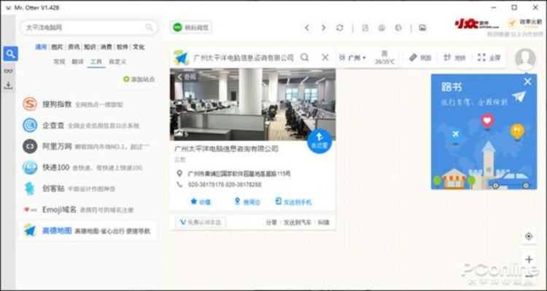Image resolution: width=547 pixels, height=291 pixels.
Task: Switch to the 自定义 sub-tab
Action: pos(117,62)
